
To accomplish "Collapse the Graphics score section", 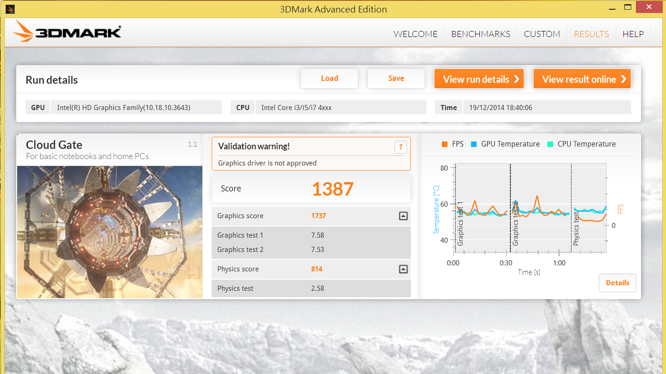I will (403, 216).
